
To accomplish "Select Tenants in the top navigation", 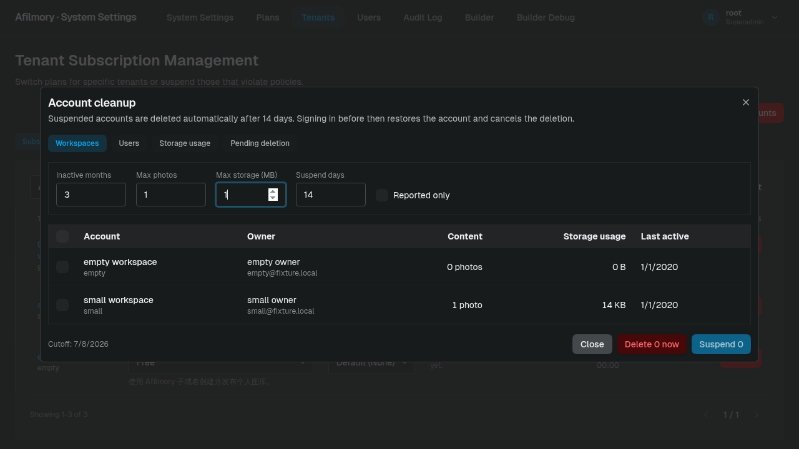I will 318,17.
